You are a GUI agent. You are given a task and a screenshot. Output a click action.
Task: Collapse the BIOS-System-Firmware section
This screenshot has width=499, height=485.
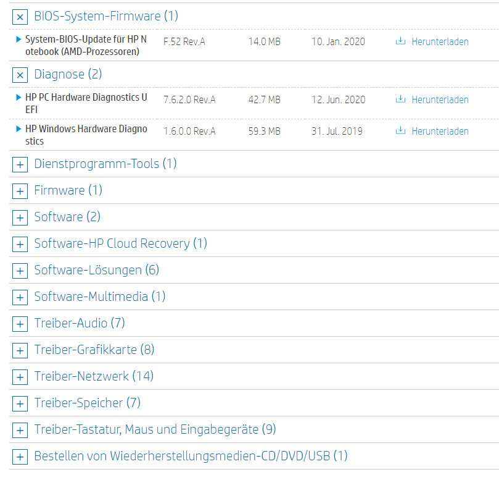[x=20, y=17]
